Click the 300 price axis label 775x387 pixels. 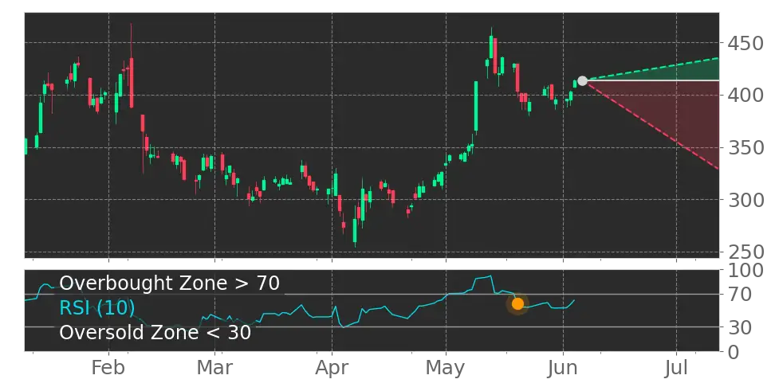tap(745, 200)
